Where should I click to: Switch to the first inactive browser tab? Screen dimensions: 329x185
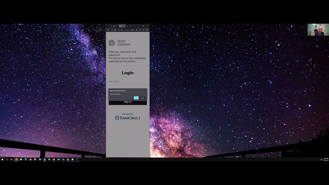(115, 26)
